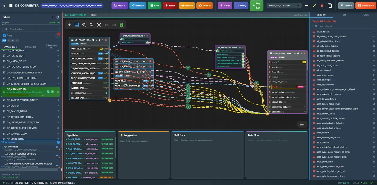Edit the HIZIR_TO_AFINITEM profile with pencil
Viewport: 377px width, 185px height.
(315, 6)
